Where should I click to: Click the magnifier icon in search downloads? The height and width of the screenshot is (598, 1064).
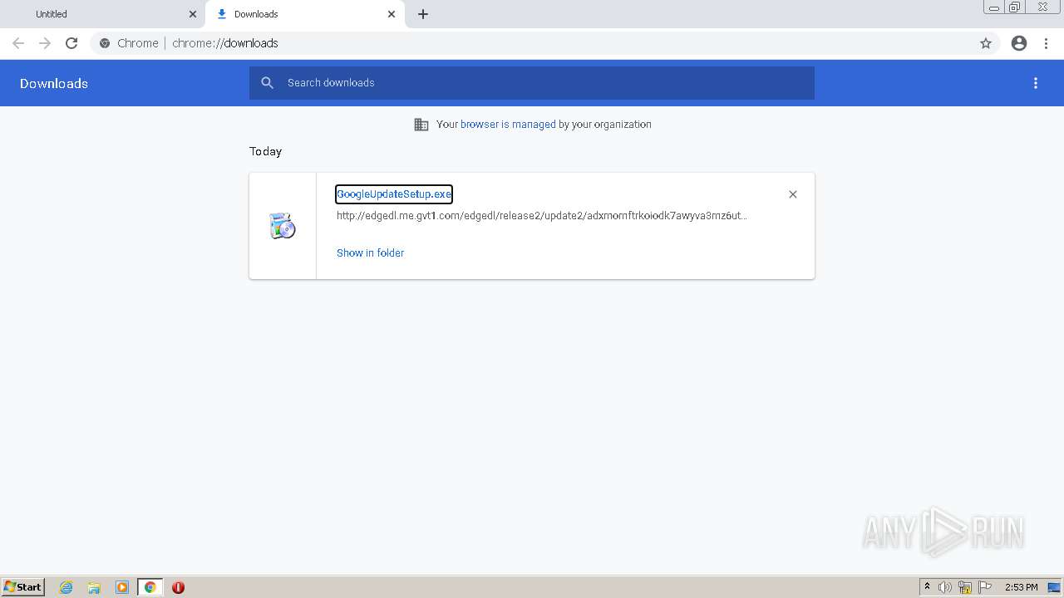tap(267, 83)
